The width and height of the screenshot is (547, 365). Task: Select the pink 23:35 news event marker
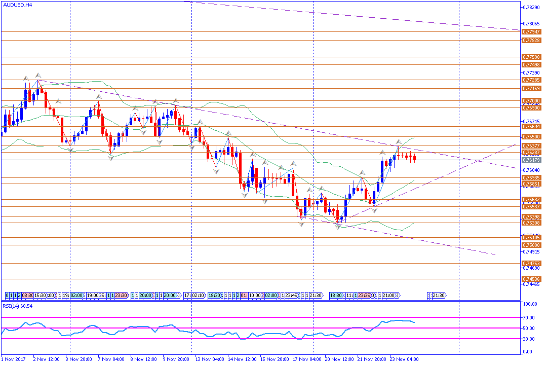364,296
